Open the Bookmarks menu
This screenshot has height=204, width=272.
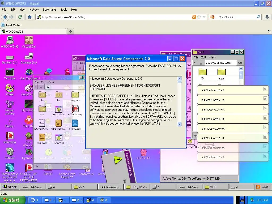point(50,10)
